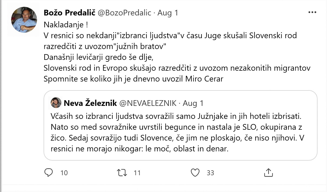Viewport: 327px width, 192px height.
Task: Click the reply count of 10
Action: click(x=64, y=173)
